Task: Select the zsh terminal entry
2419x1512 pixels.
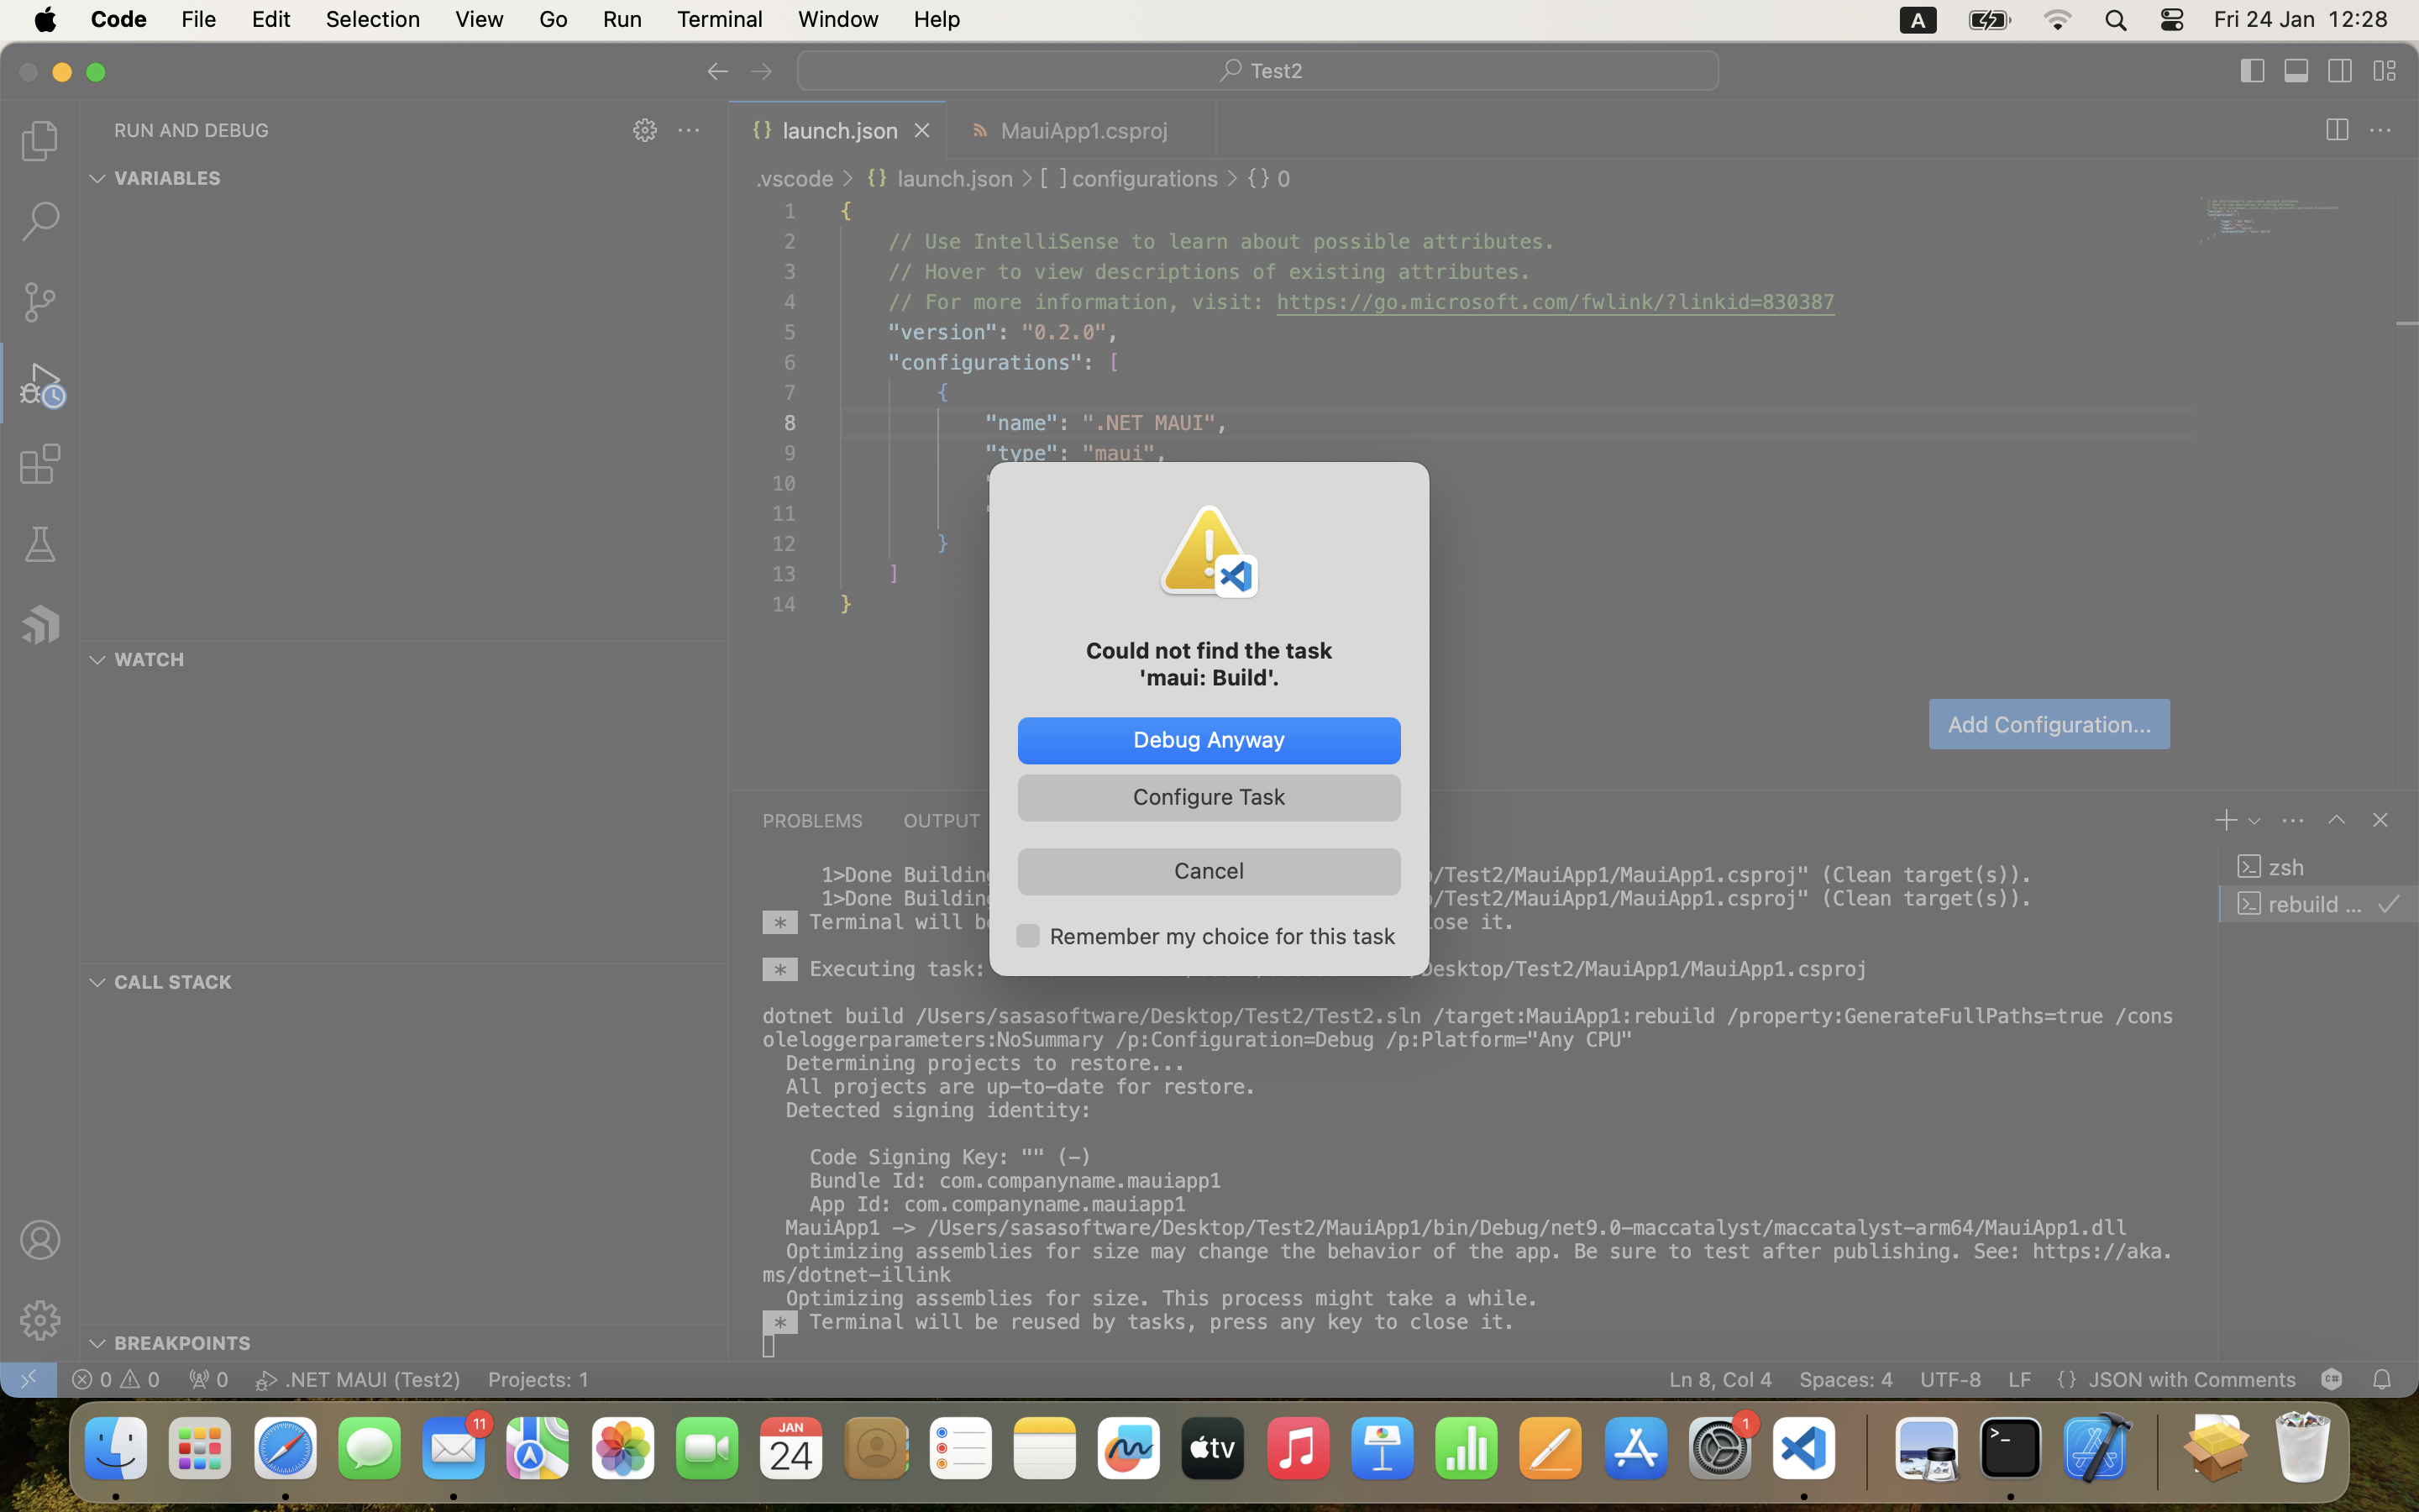Action: coord(2318,866)
